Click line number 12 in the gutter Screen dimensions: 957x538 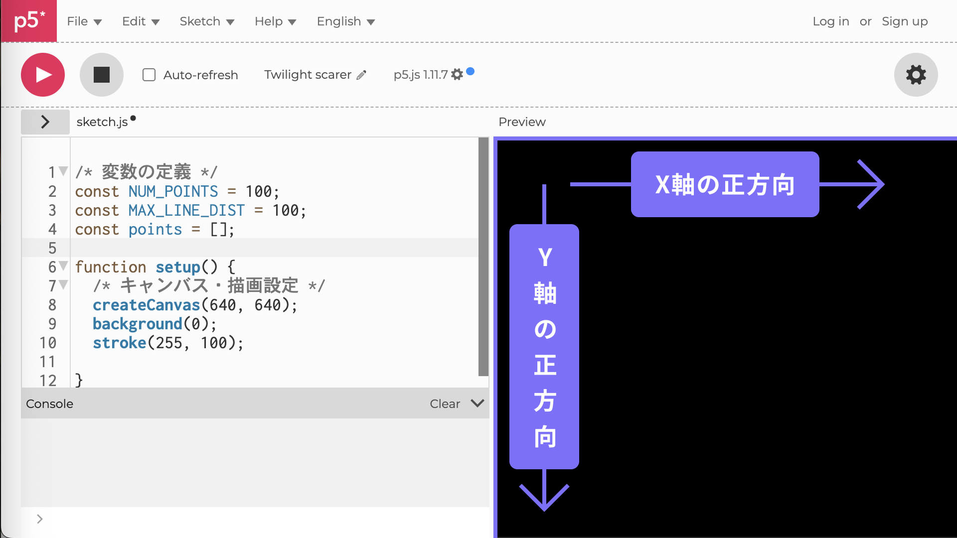48,381
